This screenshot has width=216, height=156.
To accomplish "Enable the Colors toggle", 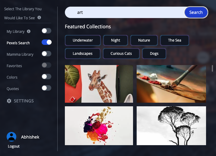I will pyautogui.click(x=46, y=76).
